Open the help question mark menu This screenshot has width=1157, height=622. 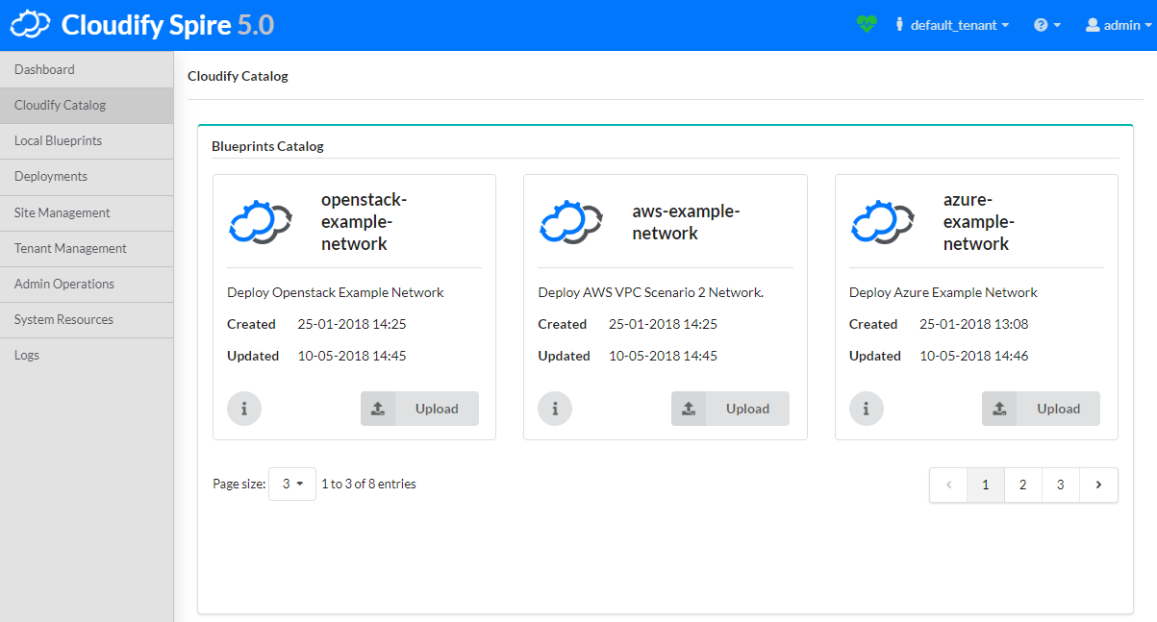pyautogui.click(x=1046, y=26)
